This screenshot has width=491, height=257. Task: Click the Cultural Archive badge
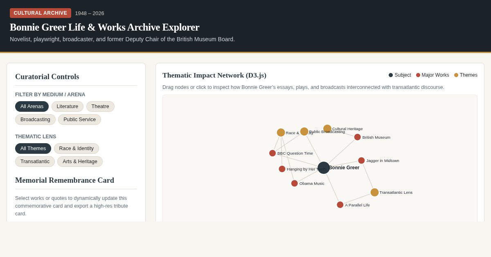click(x=41, y=13)
